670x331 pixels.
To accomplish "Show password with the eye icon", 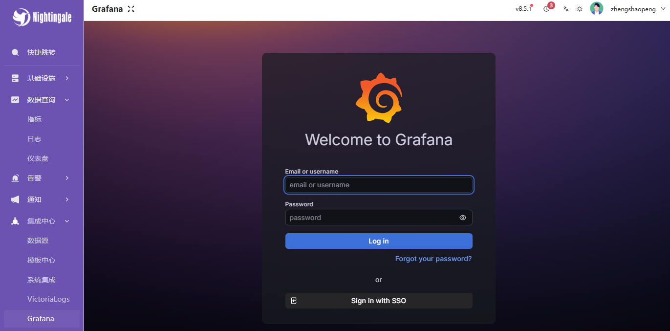I will (x=463, y=218).
